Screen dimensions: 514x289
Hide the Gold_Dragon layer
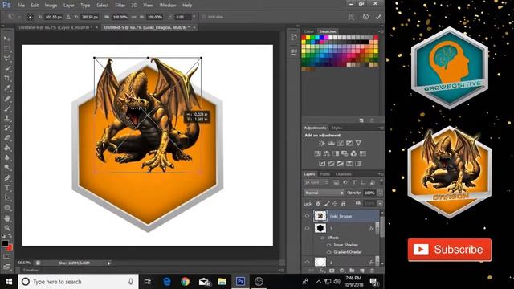click(x=307, y=216)
